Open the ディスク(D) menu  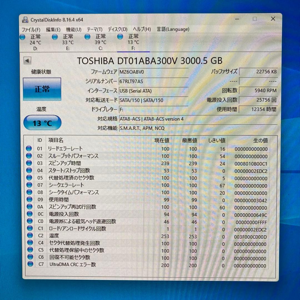(117, 29)
